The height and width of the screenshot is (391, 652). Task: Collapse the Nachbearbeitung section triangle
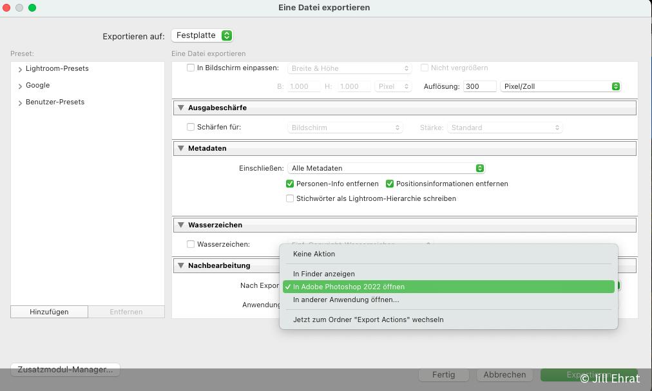click(x=180, y=265)
